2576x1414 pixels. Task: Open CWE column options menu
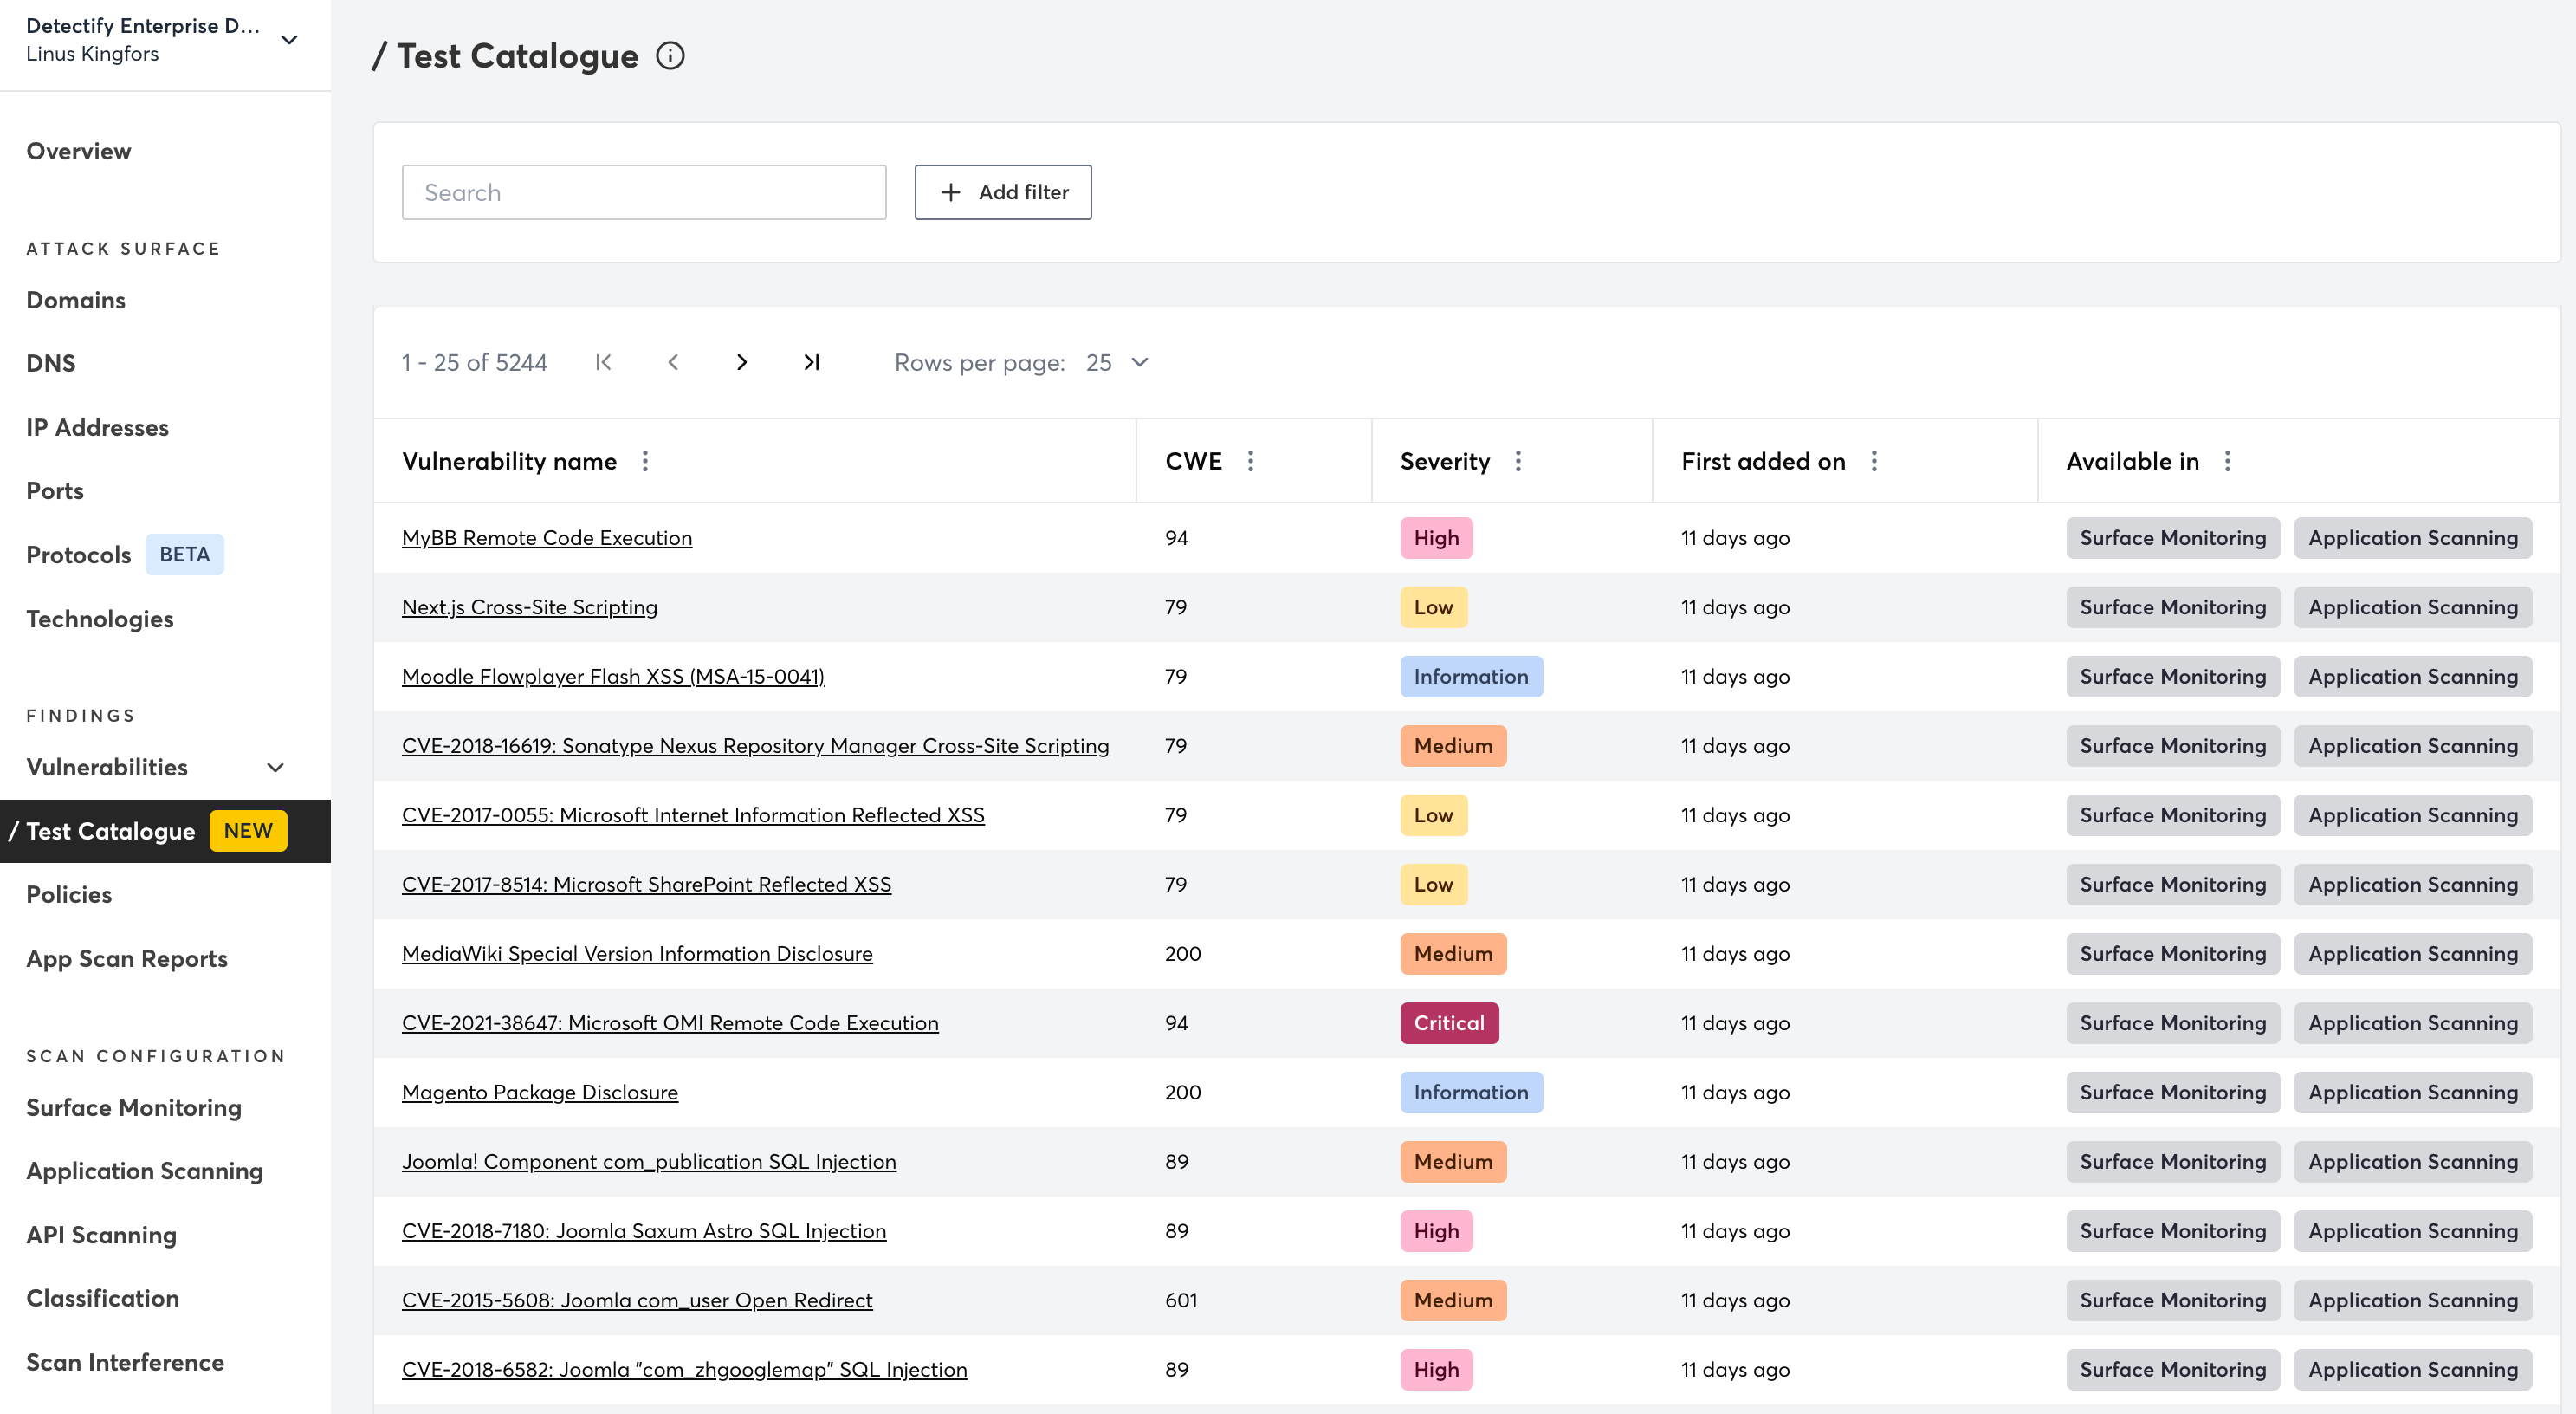click(x=1250, y=461)
